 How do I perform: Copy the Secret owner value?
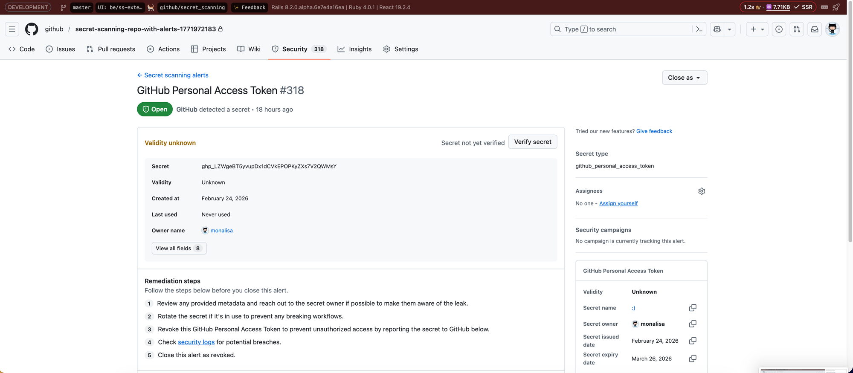(693, 324)
